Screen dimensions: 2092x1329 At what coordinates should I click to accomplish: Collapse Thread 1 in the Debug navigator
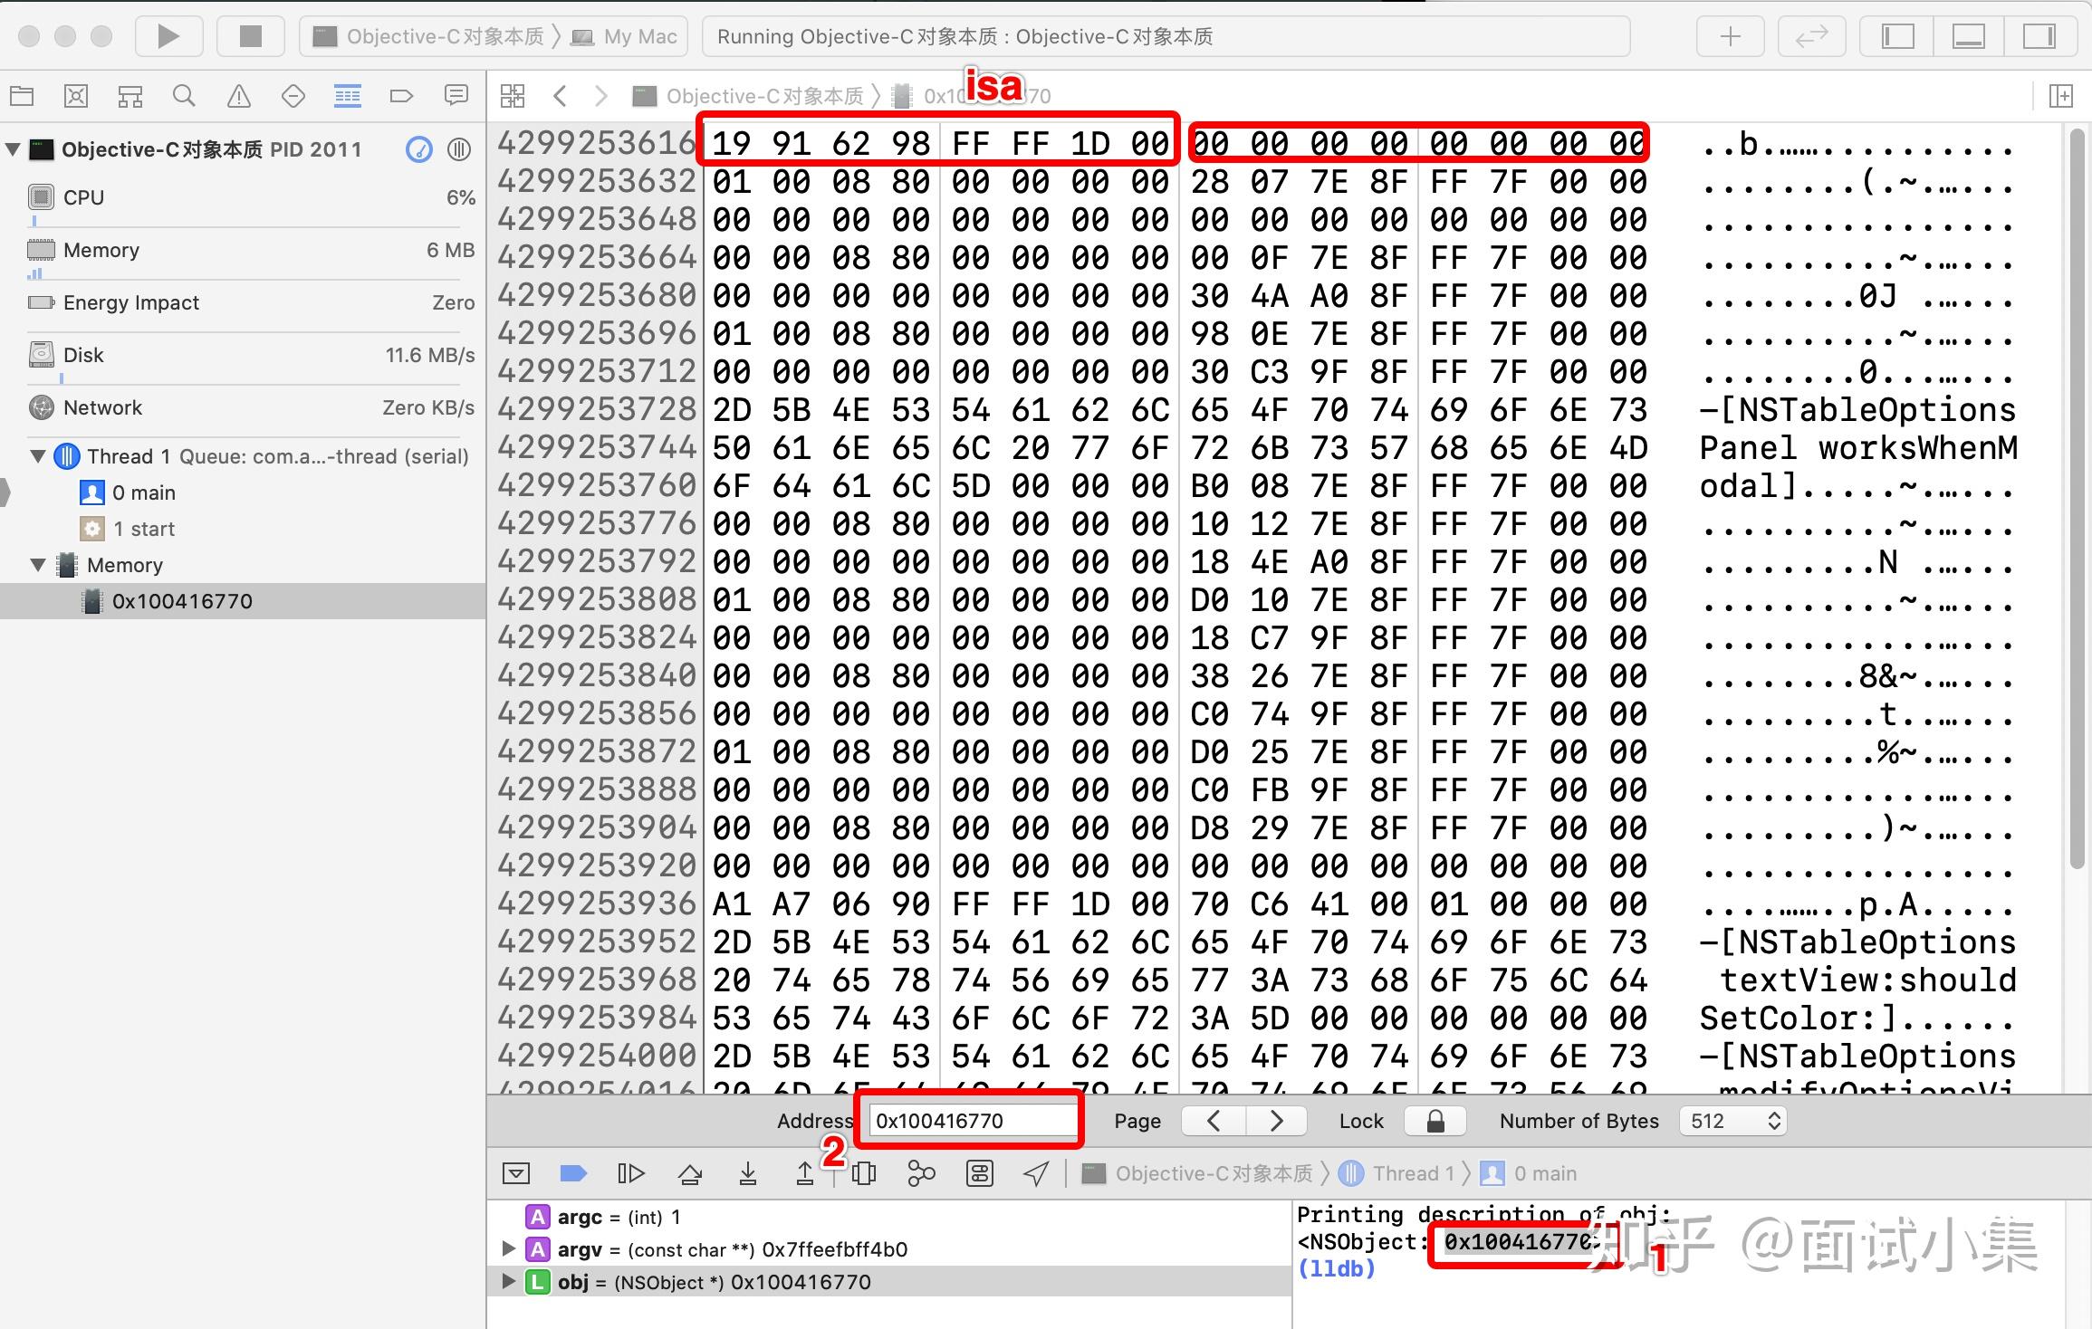coord(38,456)
